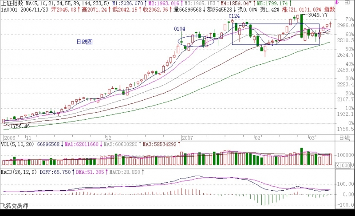The height and width of the screenshot is (216, 355).
Task: Open the VOL(5,10,20) indicator settings
Action: [17, 144]
